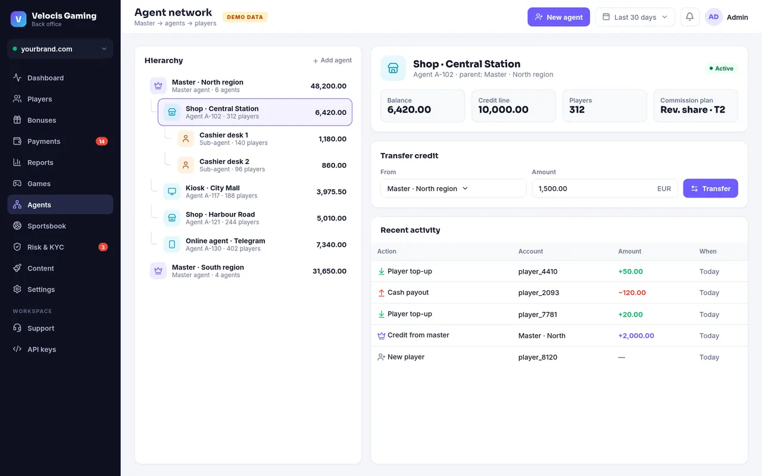Click the DEMO DATA badge

tap(245, 17)
